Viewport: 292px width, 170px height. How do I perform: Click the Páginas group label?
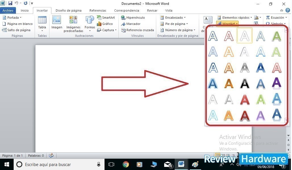[17, 36]
